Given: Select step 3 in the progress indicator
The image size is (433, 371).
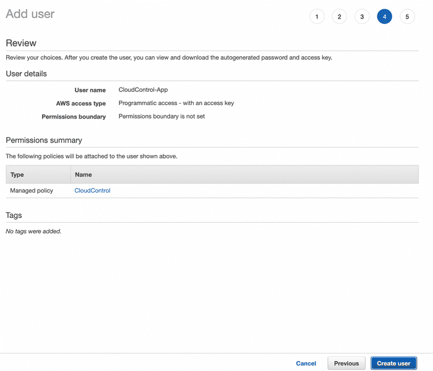Looking at the screenshot, I should [x=362, y=17].
